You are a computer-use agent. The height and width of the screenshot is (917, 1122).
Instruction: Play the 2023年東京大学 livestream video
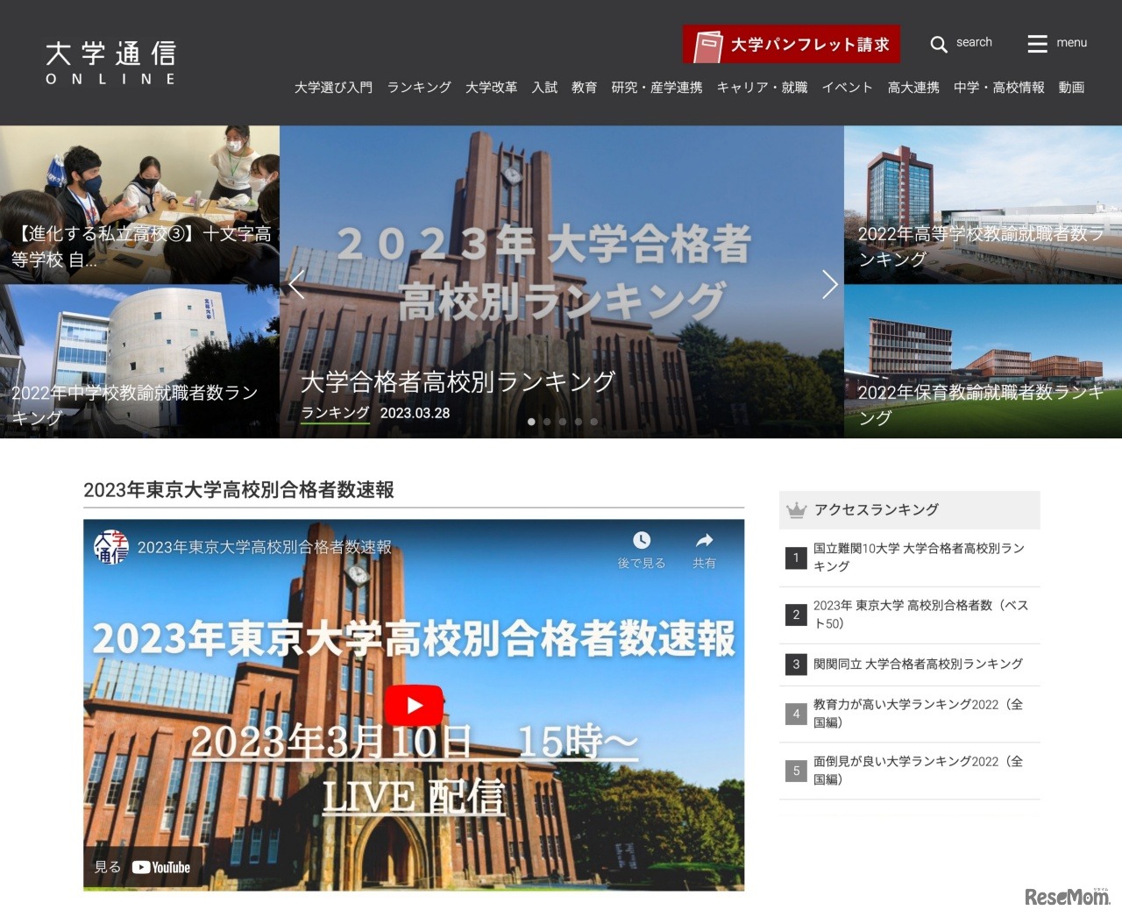(413, 705)
